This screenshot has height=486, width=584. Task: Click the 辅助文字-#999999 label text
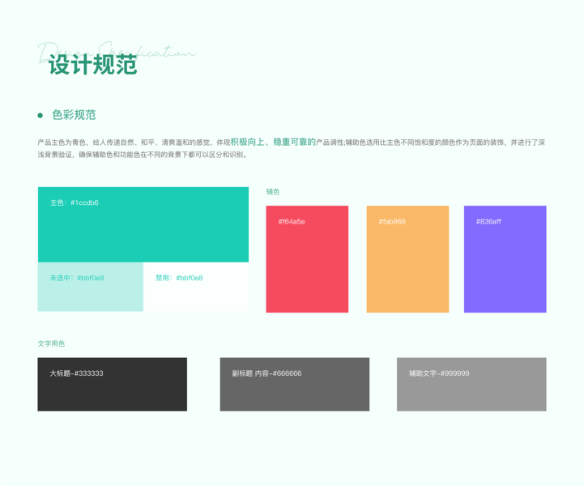[x=439, y=373]
